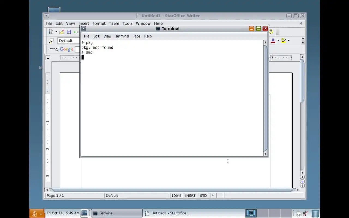
Task: Expand the New document dropdown arrow
Action: (56, 32)
